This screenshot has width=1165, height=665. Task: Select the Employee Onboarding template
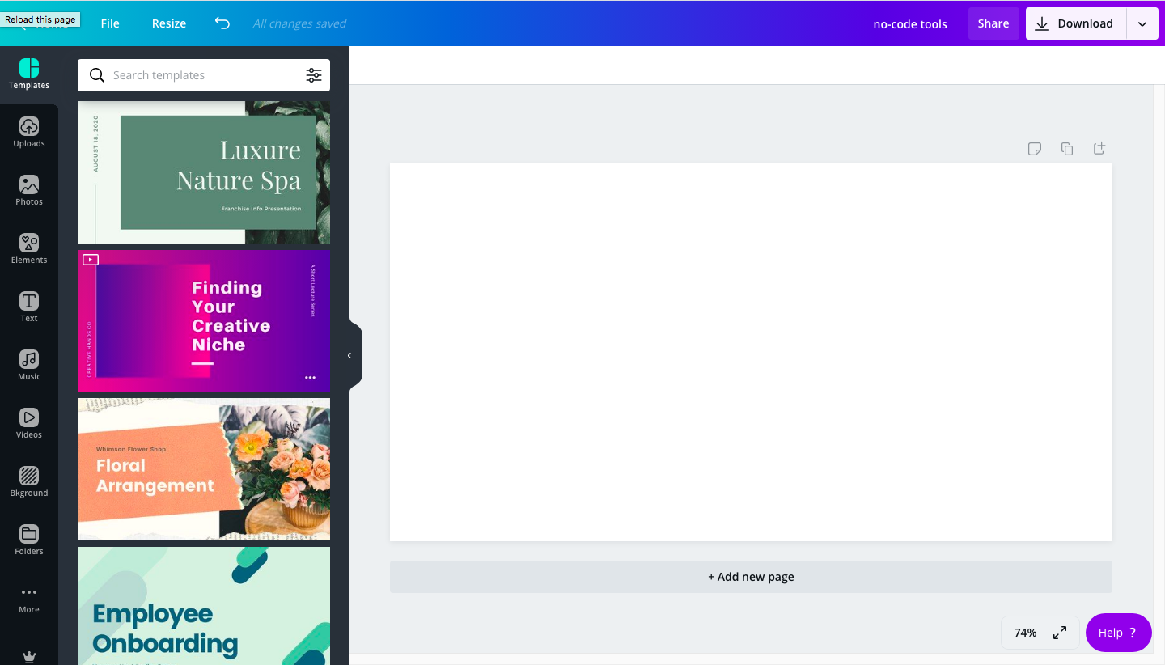[x=204, y=606]
